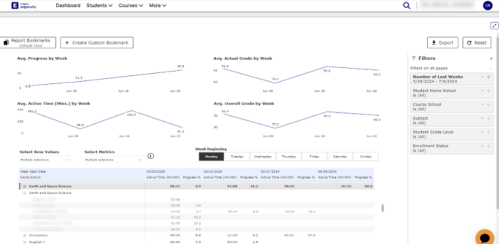Open the Students menu
Image resolution: width=499 pixels, height=244 pixels.
[99, 5]
